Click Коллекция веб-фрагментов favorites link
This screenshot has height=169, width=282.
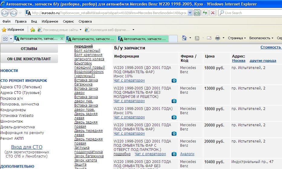[107, 30]
